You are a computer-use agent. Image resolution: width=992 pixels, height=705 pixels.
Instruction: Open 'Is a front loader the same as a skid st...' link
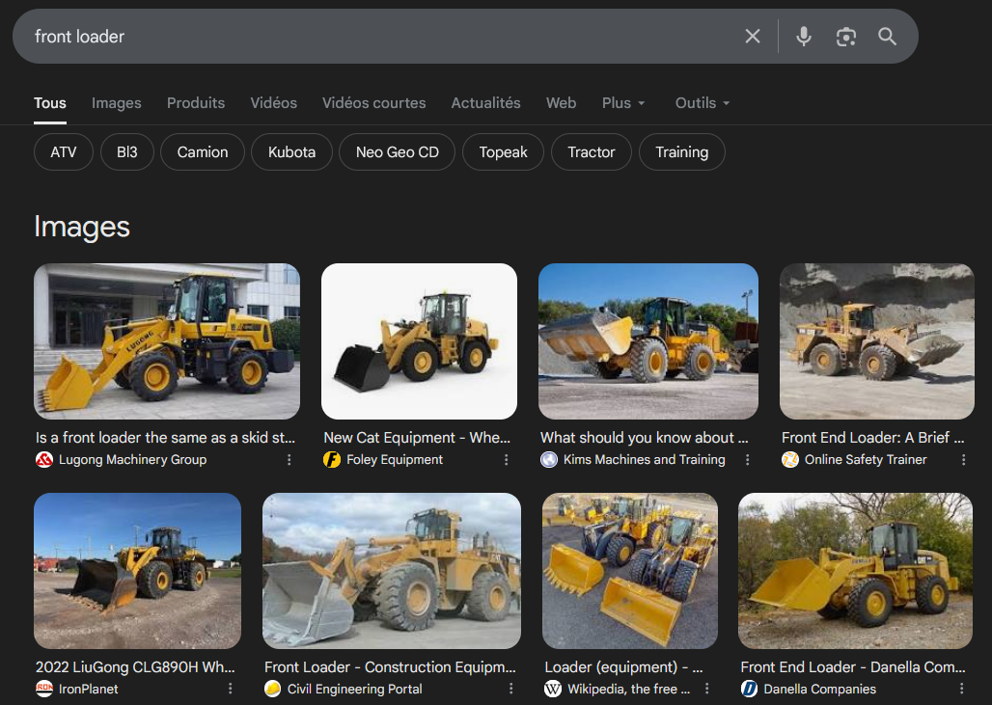165,438
